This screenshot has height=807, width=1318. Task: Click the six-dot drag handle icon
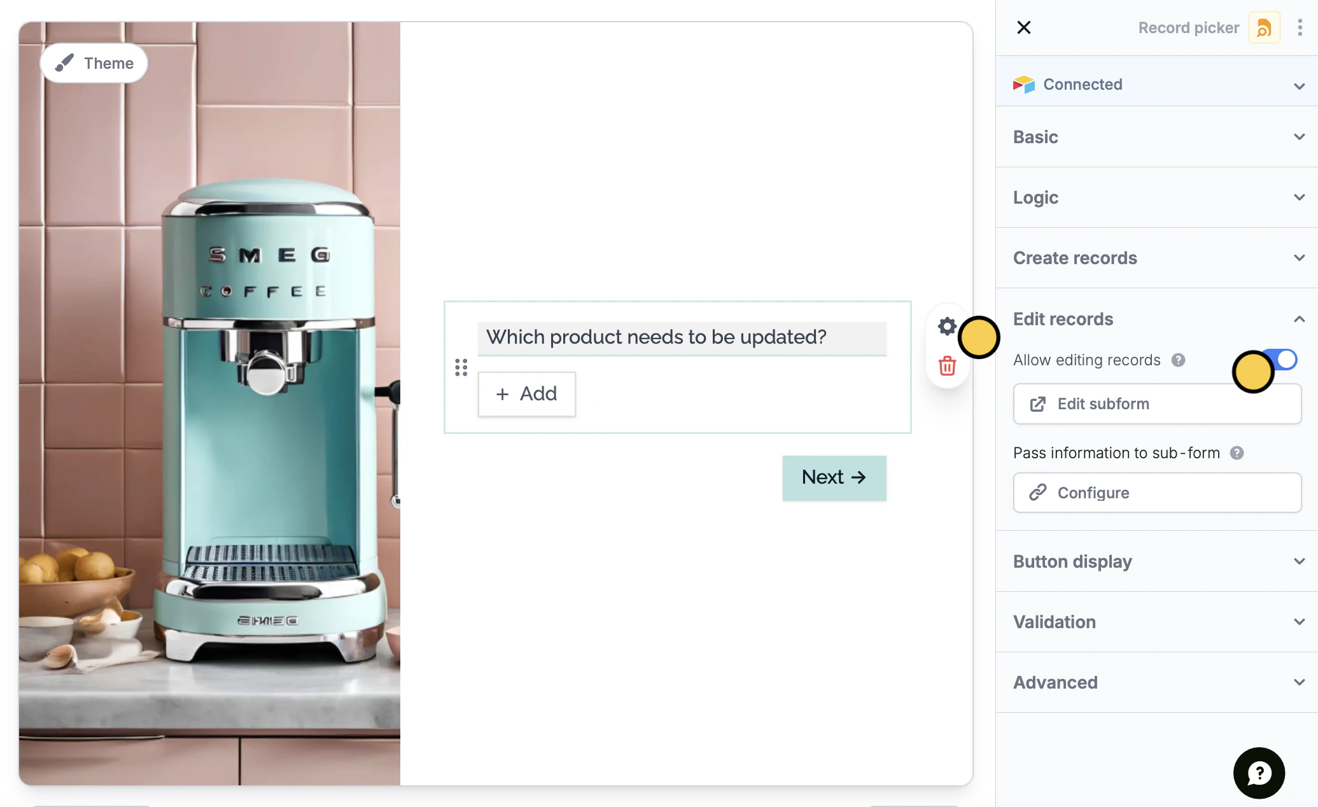[461, 367]
